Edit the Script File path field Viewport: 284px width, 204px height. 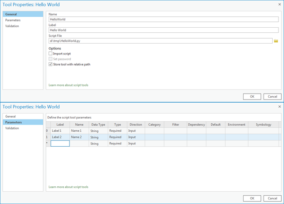pyautogui.click(x=160, y=41)
